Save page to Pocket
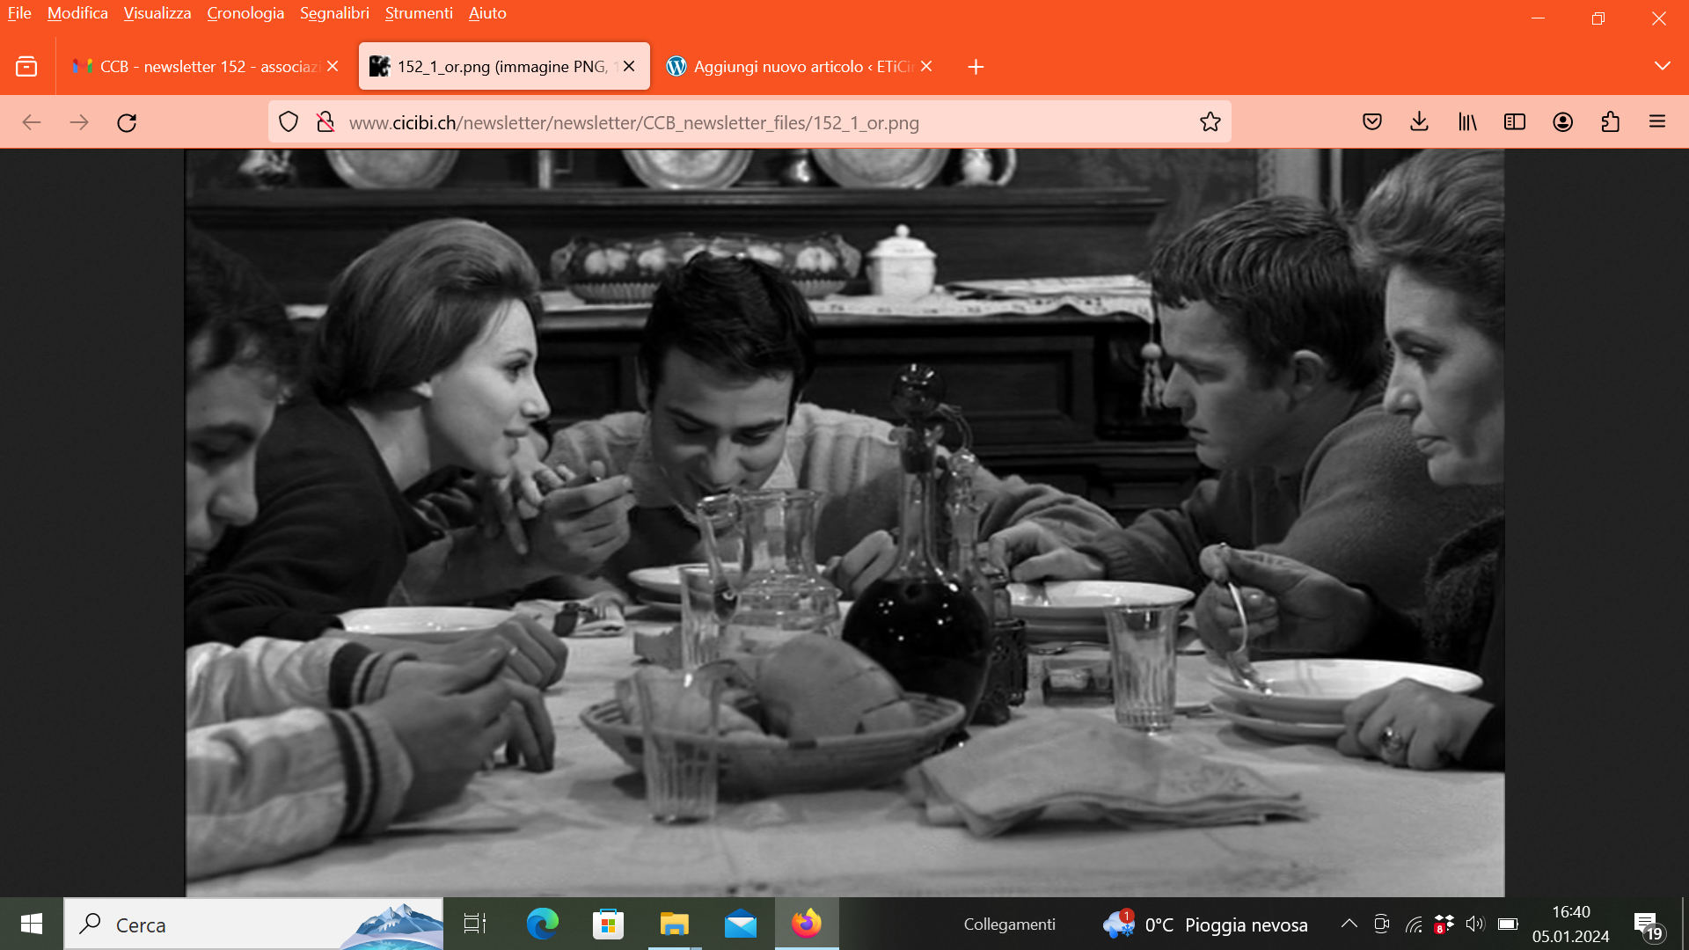 [x=1371, y=122]
